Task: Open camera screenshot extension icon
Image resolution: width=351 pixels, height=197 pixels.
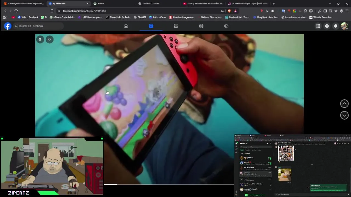Action: (273, 11)
